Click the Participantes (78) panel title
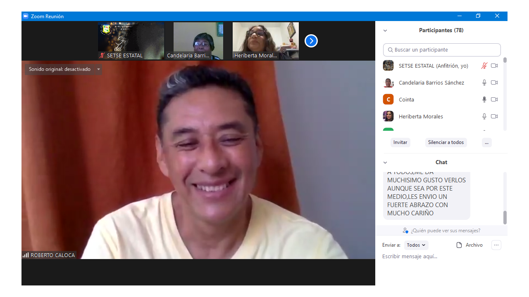This screenshot has height=297, width=529. click(x=441, y=31)
